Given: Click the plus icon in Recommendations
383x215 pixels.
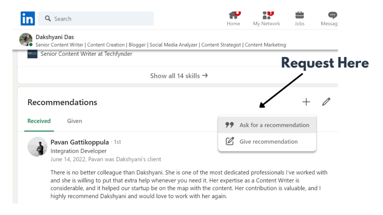Looking at the screenshot, I should [306, 102].
